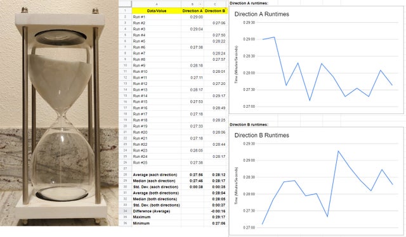Open the column B header dropdown arrow
The image size is (406, 237).
[x=200, y=4]
